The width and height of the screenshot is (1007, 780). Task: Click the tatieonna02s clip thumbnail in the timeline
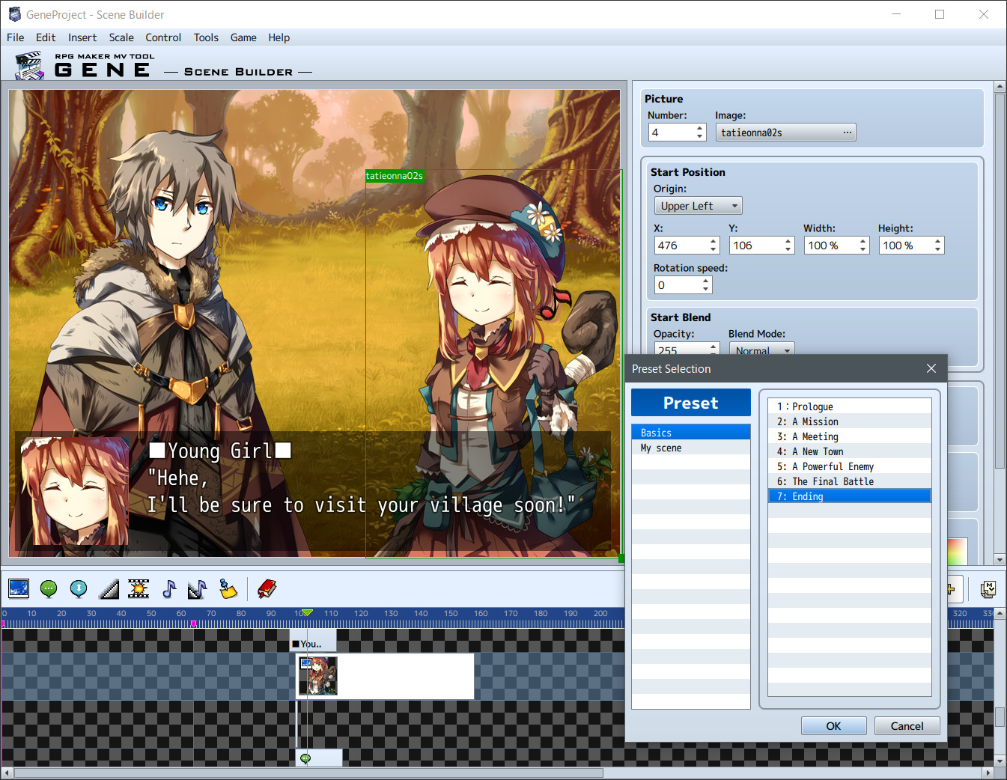[318, 675]
